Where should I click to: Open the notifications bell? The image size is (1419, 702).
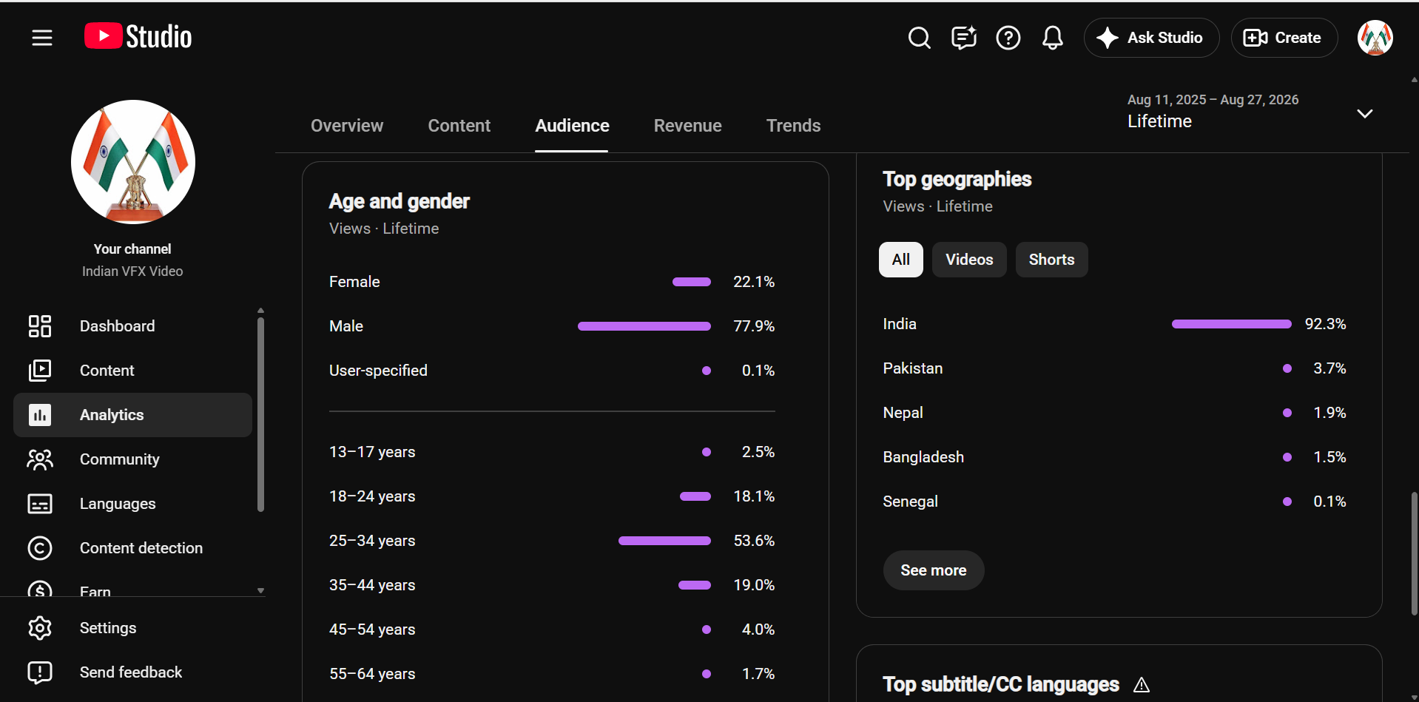pos(1053,38)
